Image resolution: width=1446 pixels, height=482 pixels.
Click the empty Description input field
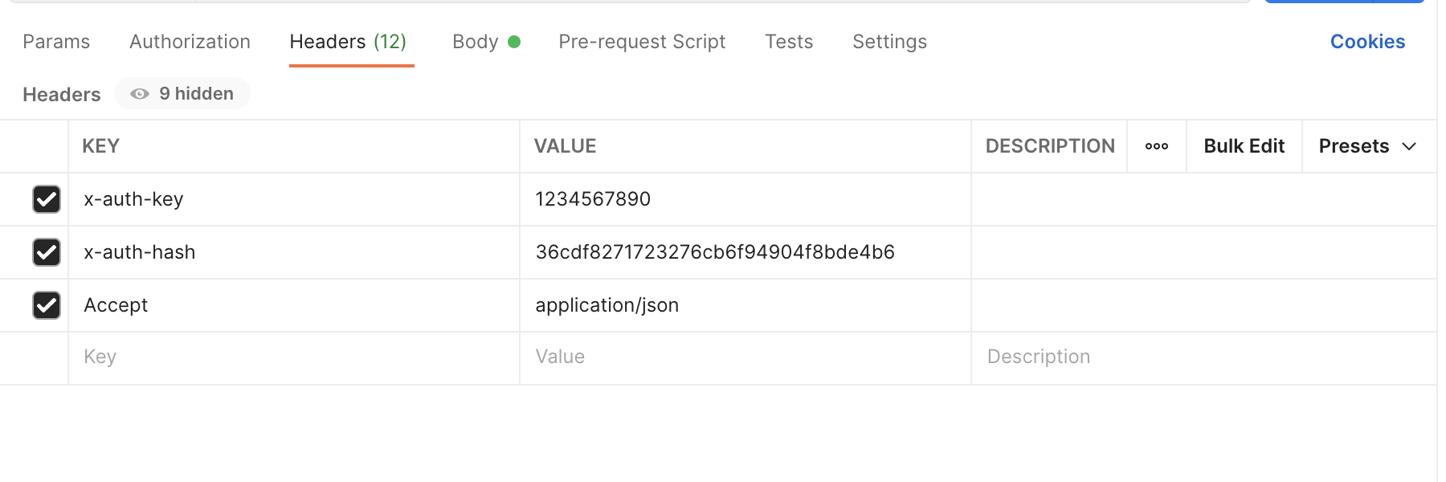[1202, 357]
